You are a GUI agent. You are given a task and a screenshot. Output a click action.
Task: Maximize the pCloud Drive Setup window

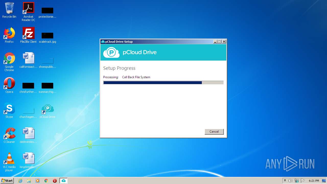219,42
